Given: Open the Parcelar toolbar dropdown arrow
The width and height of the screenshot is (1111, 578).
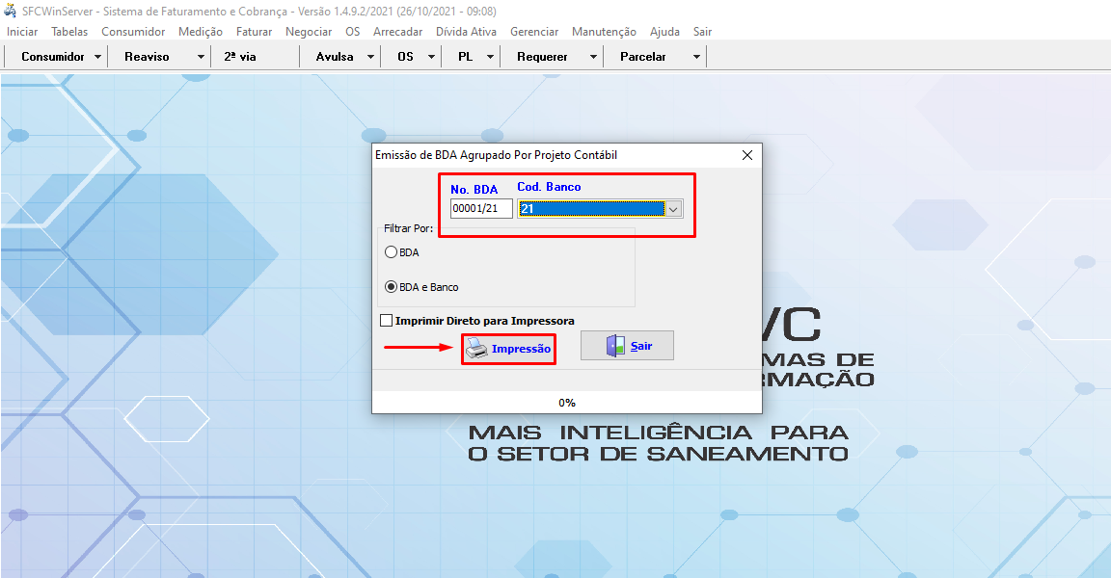Looking at the screenshot, I should [696, 57].
